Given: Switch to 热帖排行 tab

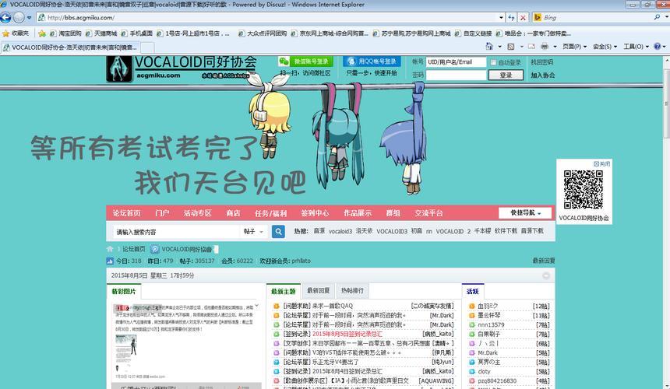Looking at the screenshot, I should tap(352, 290).
